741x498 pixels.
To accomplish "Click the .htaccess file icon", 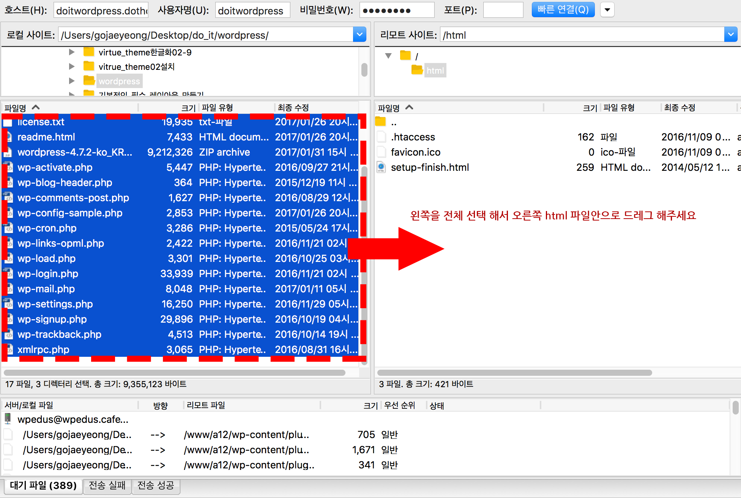I will pyautogui.click(x=381, y=137).
